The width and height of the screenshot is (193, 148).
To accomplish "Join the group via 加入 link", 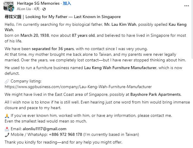I will click(x=67, y=3).
